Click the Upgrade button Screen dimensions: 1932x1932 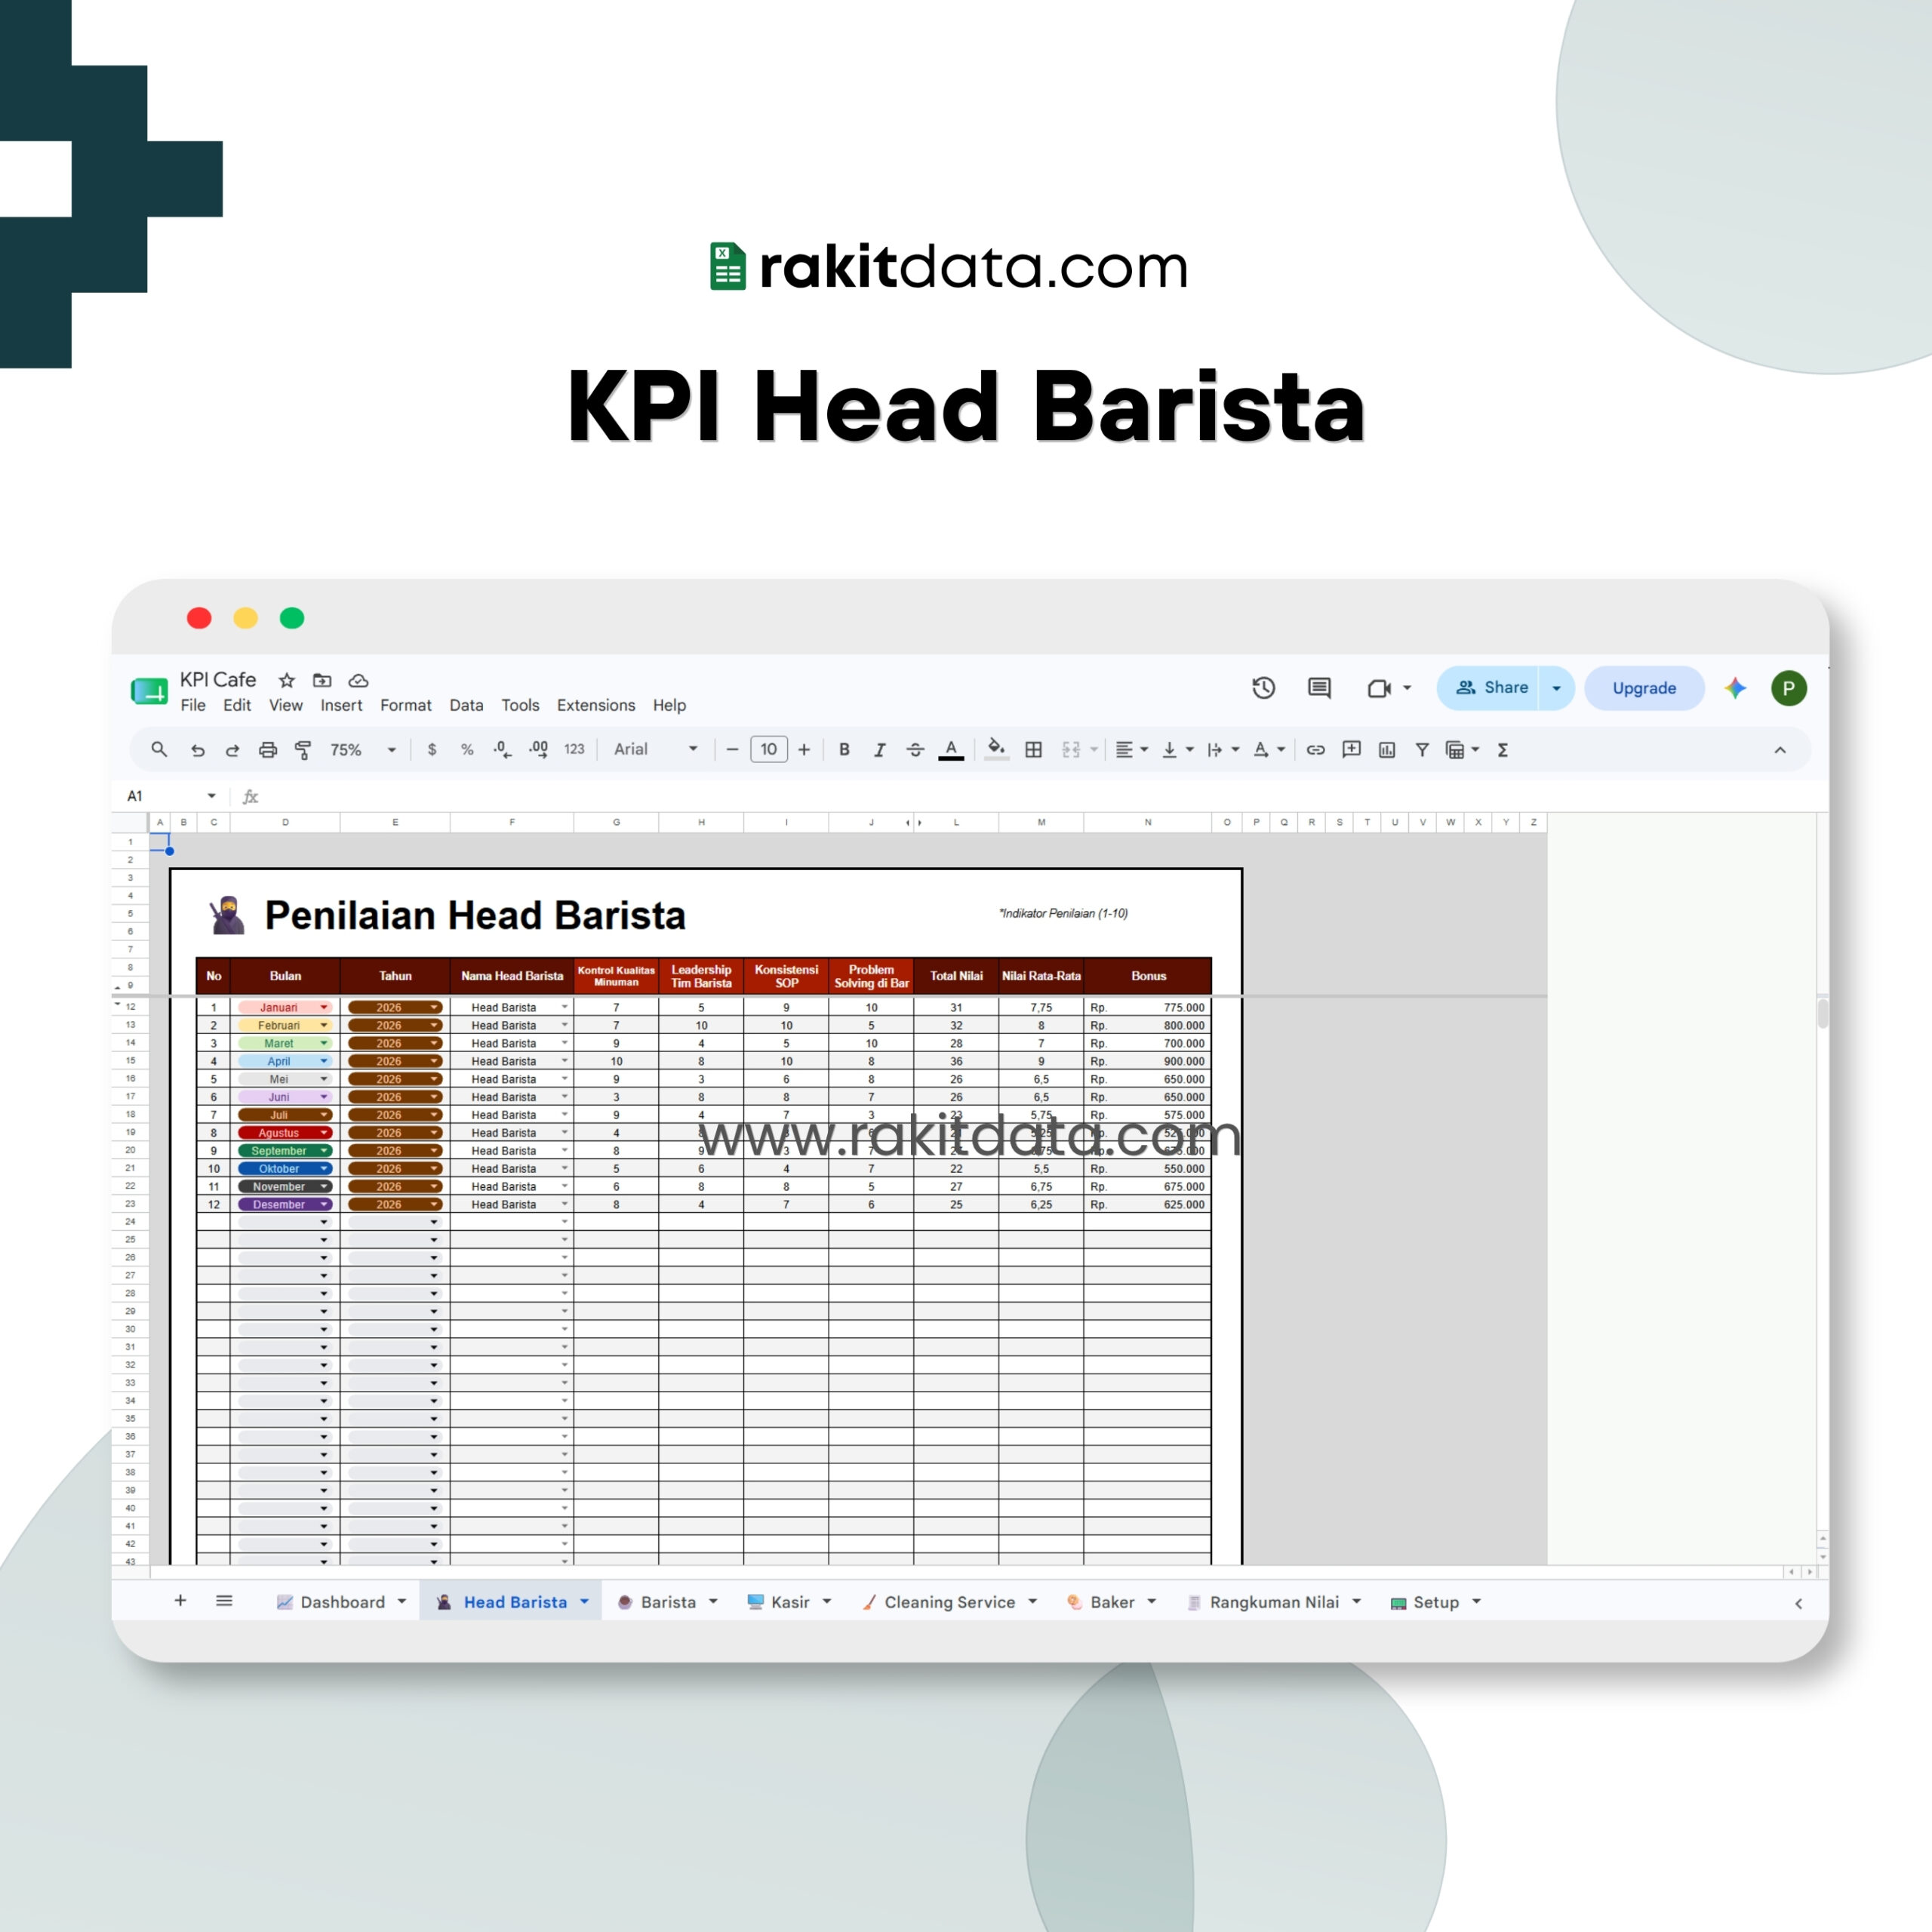(1644, 688)
